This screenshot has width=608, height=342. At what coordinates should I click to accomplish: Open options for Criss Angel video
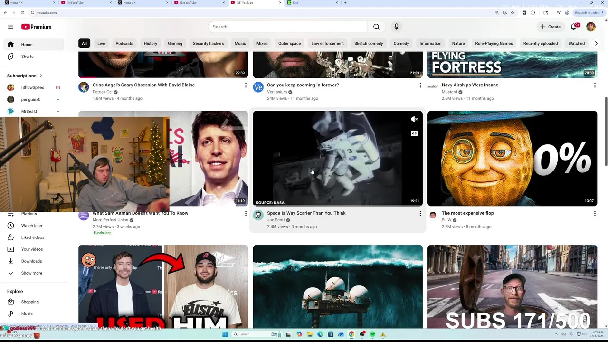(x=246, y=85)
